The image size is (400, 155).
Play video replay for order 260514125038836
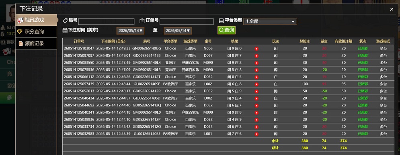[x=256, y=120]
